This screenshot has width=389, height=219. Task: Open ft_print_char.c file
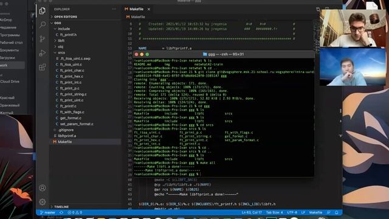(72, 71)
